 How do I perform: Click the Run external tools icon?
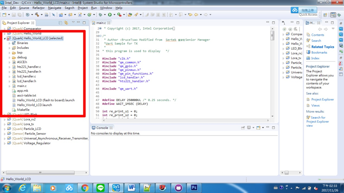[119, 15]
